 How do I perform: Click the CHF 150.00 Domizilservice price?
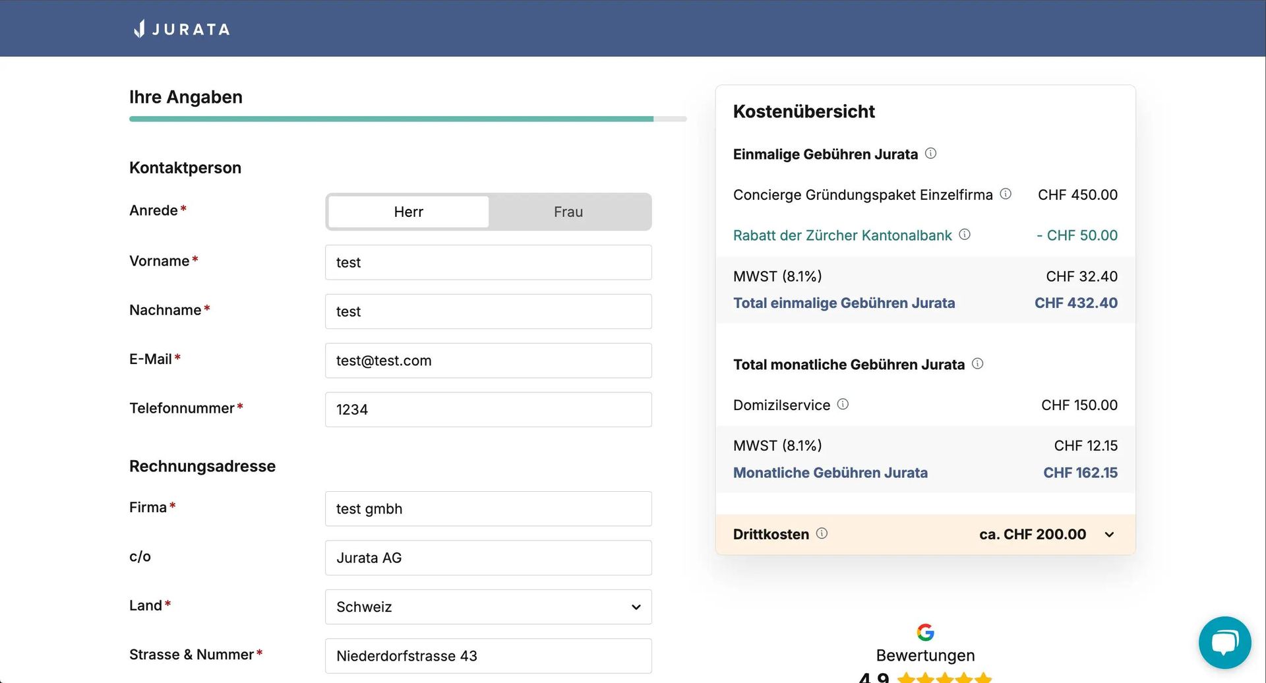(x=1079, y=405)
